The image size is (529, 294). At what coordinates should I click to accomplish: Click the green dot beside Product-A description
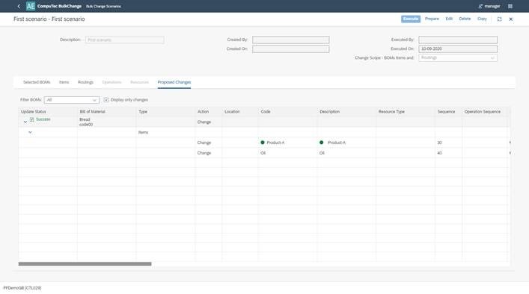click(x=322, y=143)
